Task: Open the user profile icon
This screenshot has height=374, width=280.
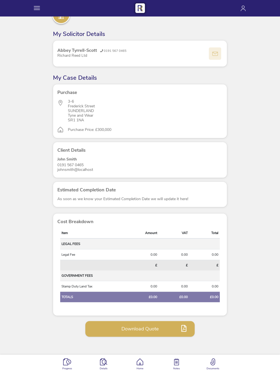Action: pyautogui.click(x=243, y=8)
